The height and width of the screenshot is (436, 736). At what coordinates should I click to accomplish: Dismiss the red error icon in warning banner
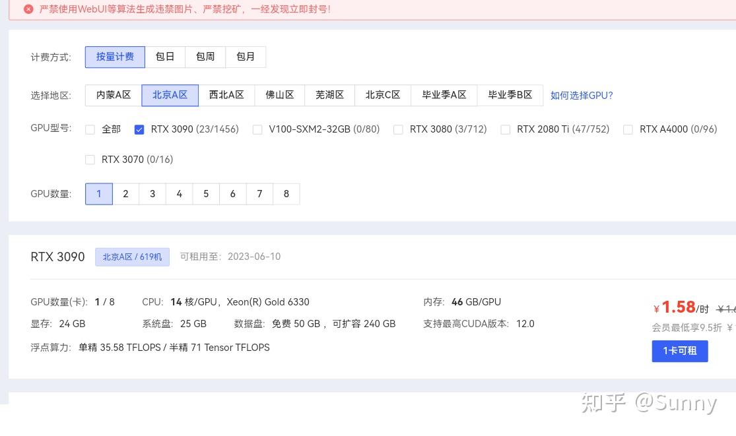tap(28, 9)
